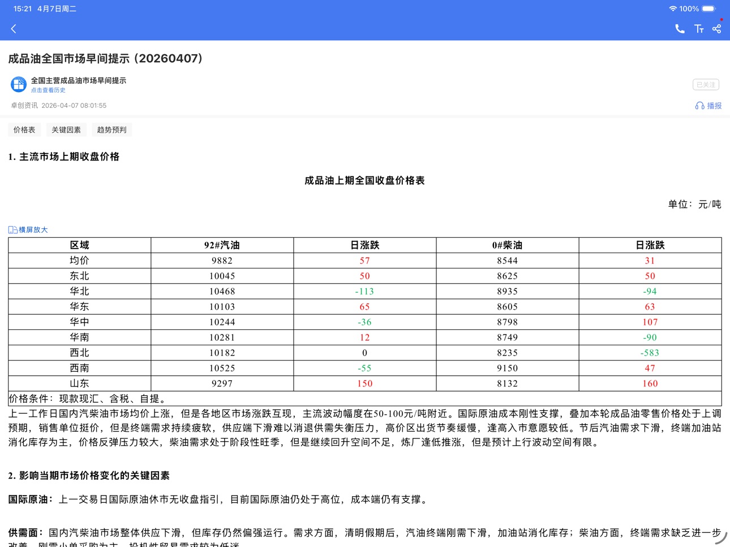
Task: Select the 国际原油 paragraph label
Action: (31, 499)
